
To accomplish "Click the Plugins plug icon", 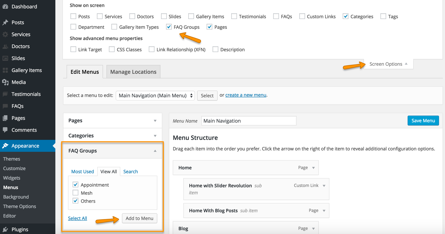I will [5, 230].
